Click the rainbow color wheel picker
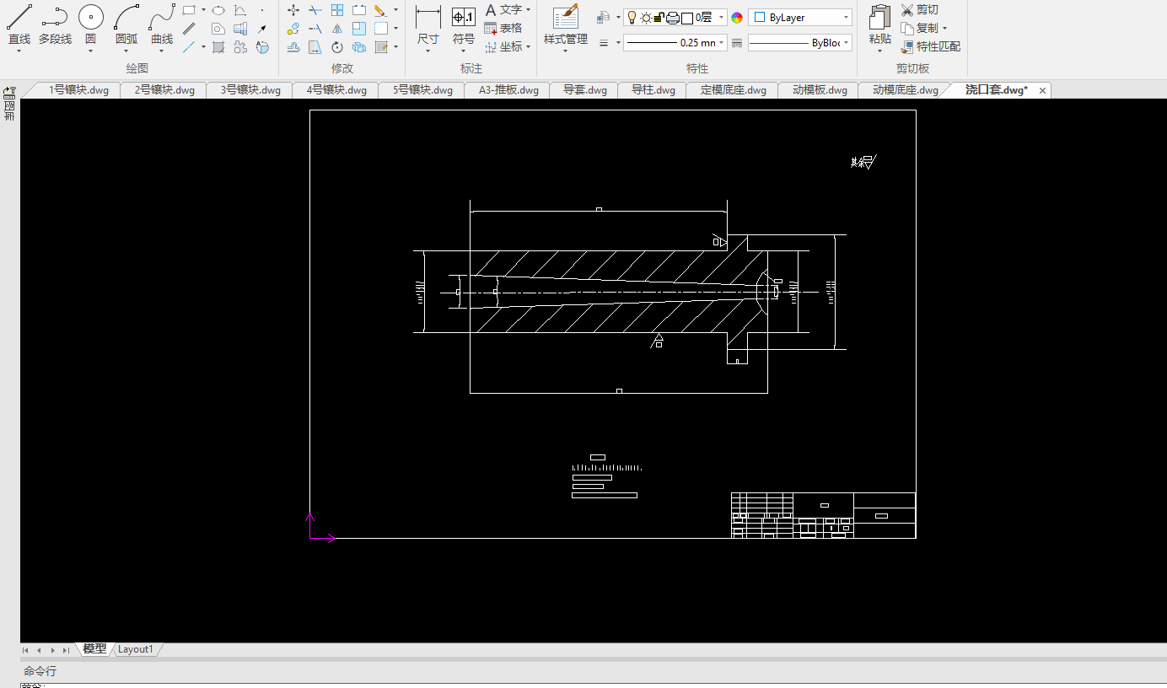Image resolution: width=1167 pixels, height=688 pixels. tap(737, 18)
